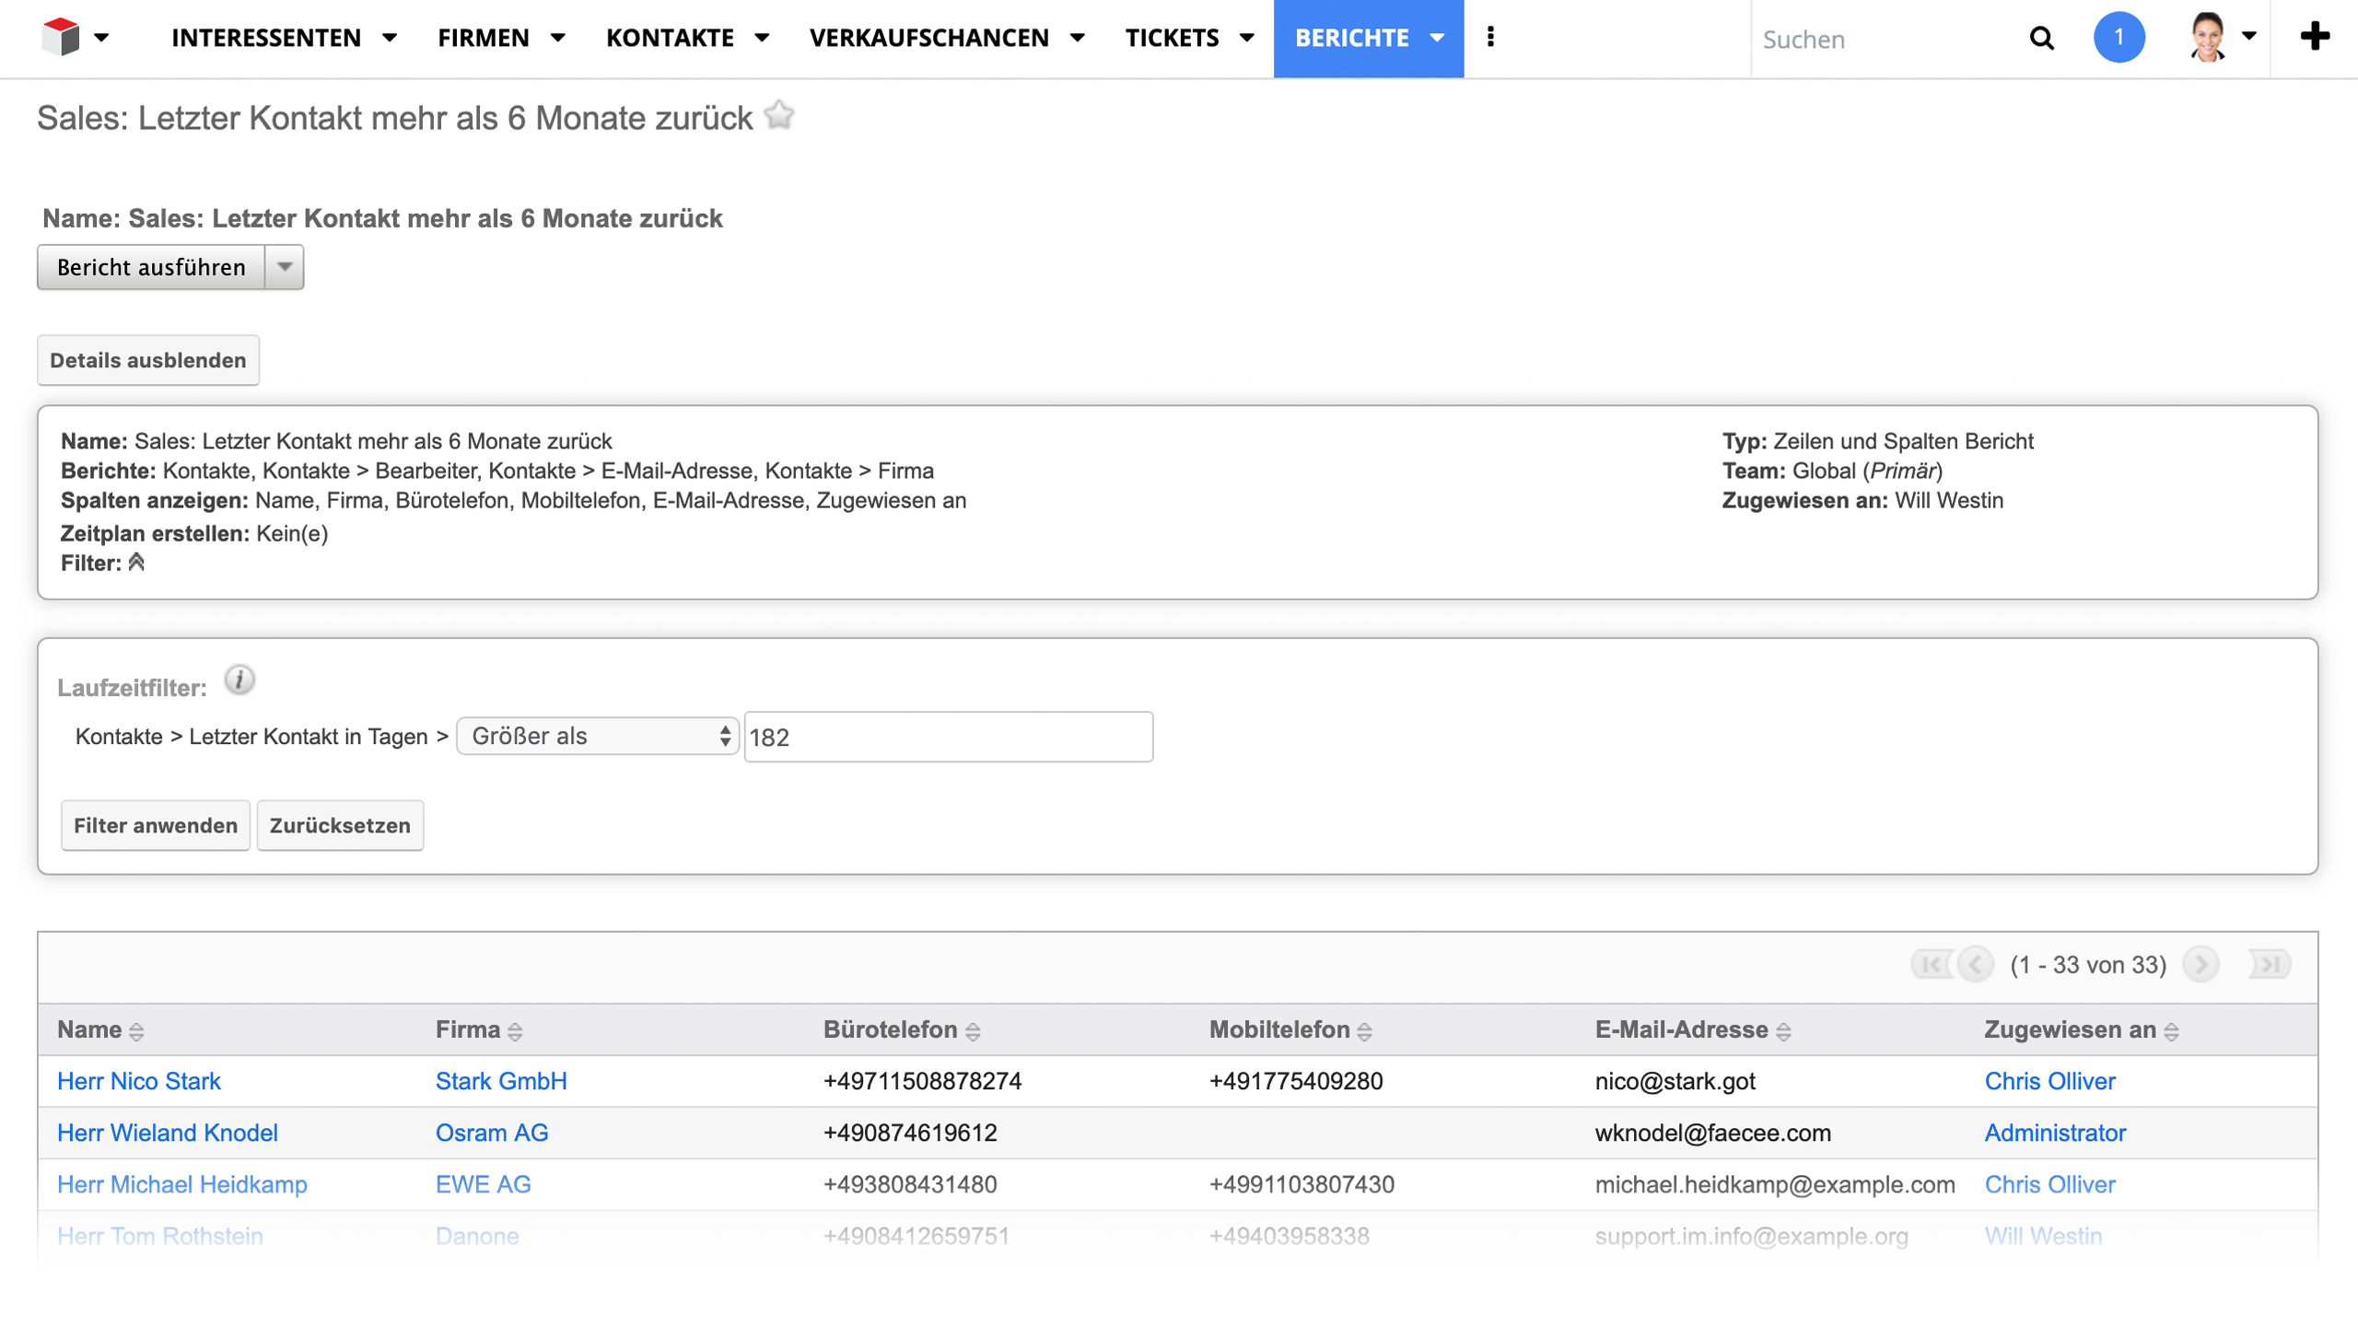Collapse the Filter section chevron
The image size is (2358, 1326).
[137, 563]
